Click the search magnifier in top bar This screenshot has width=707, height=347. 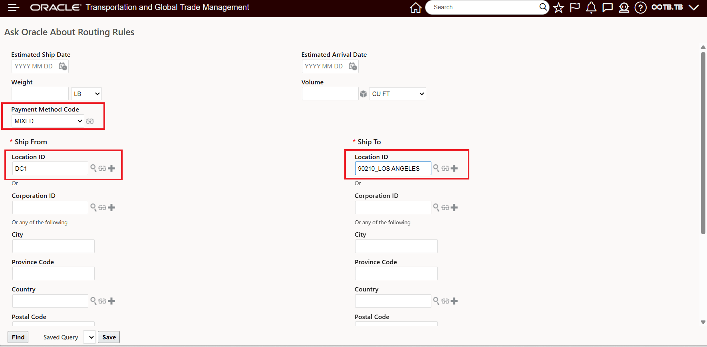pos(543,7)
